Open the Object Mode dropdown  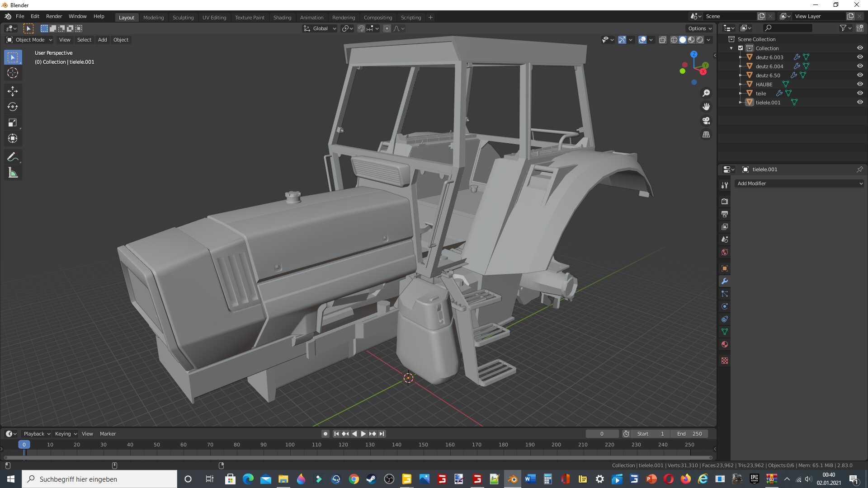tap(30, 40)
